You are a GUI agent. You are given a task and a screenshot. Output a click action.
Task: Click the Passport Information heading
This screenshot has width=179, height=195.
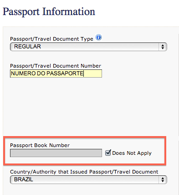pyautogui.click(x=49, y=12)
